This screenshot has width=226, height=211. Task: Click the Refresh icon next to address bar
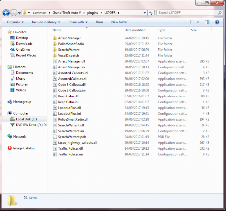[151, 13]
